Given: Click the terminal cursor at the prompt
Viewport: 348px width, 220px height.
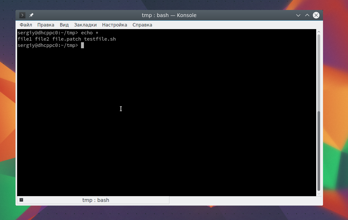Looking at the screenshot, I should click(x=82, y=45).
